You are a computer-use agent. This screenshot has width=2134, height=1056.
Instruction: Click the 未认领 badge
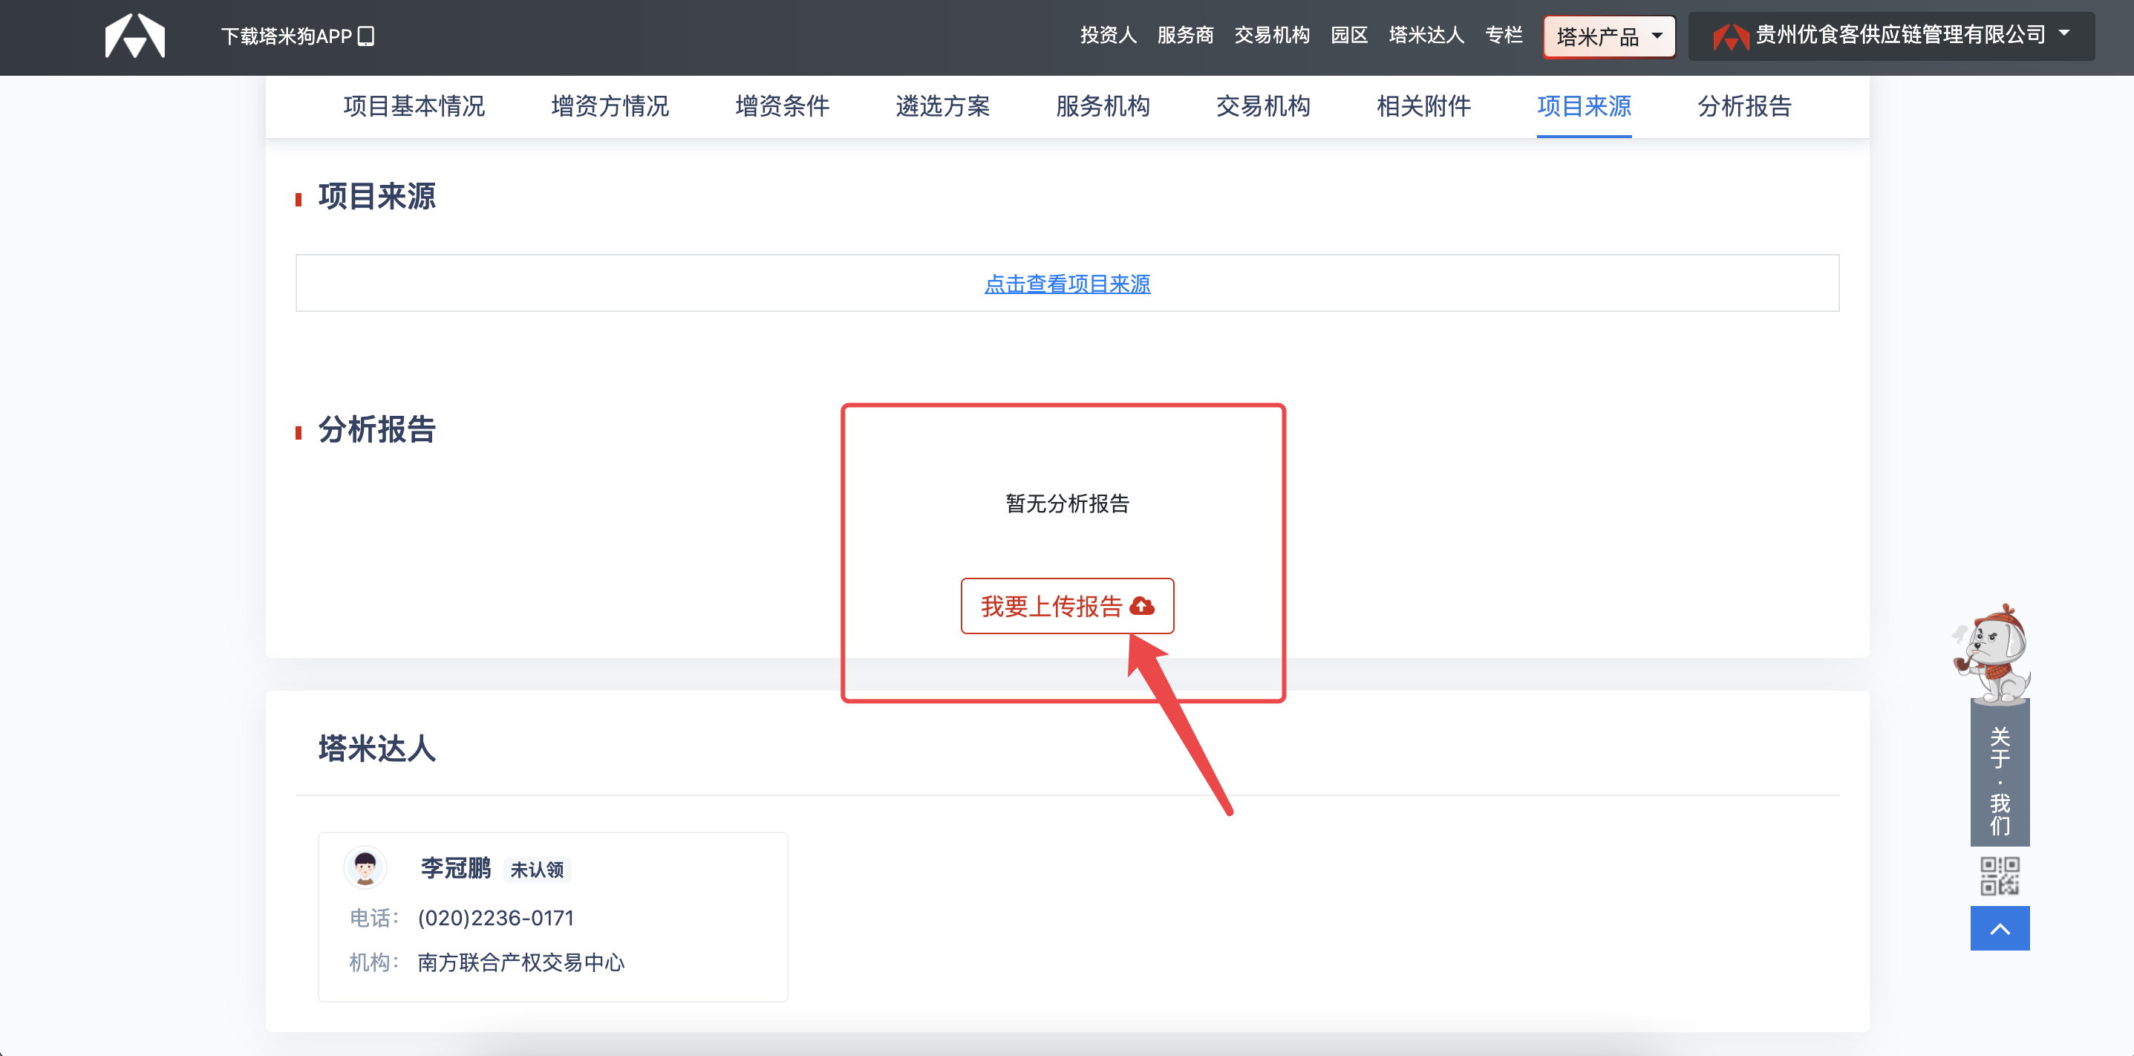click(537, 870)
